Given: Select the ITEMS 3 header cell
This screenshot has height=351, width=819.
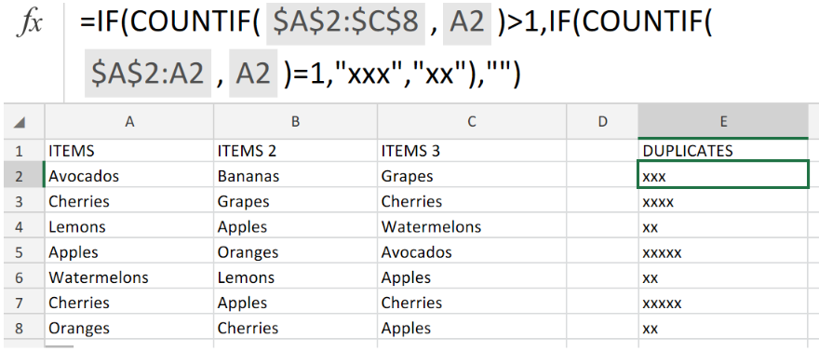Looking at the screenshot, I should pyautogui.click(x=472, y=151).
